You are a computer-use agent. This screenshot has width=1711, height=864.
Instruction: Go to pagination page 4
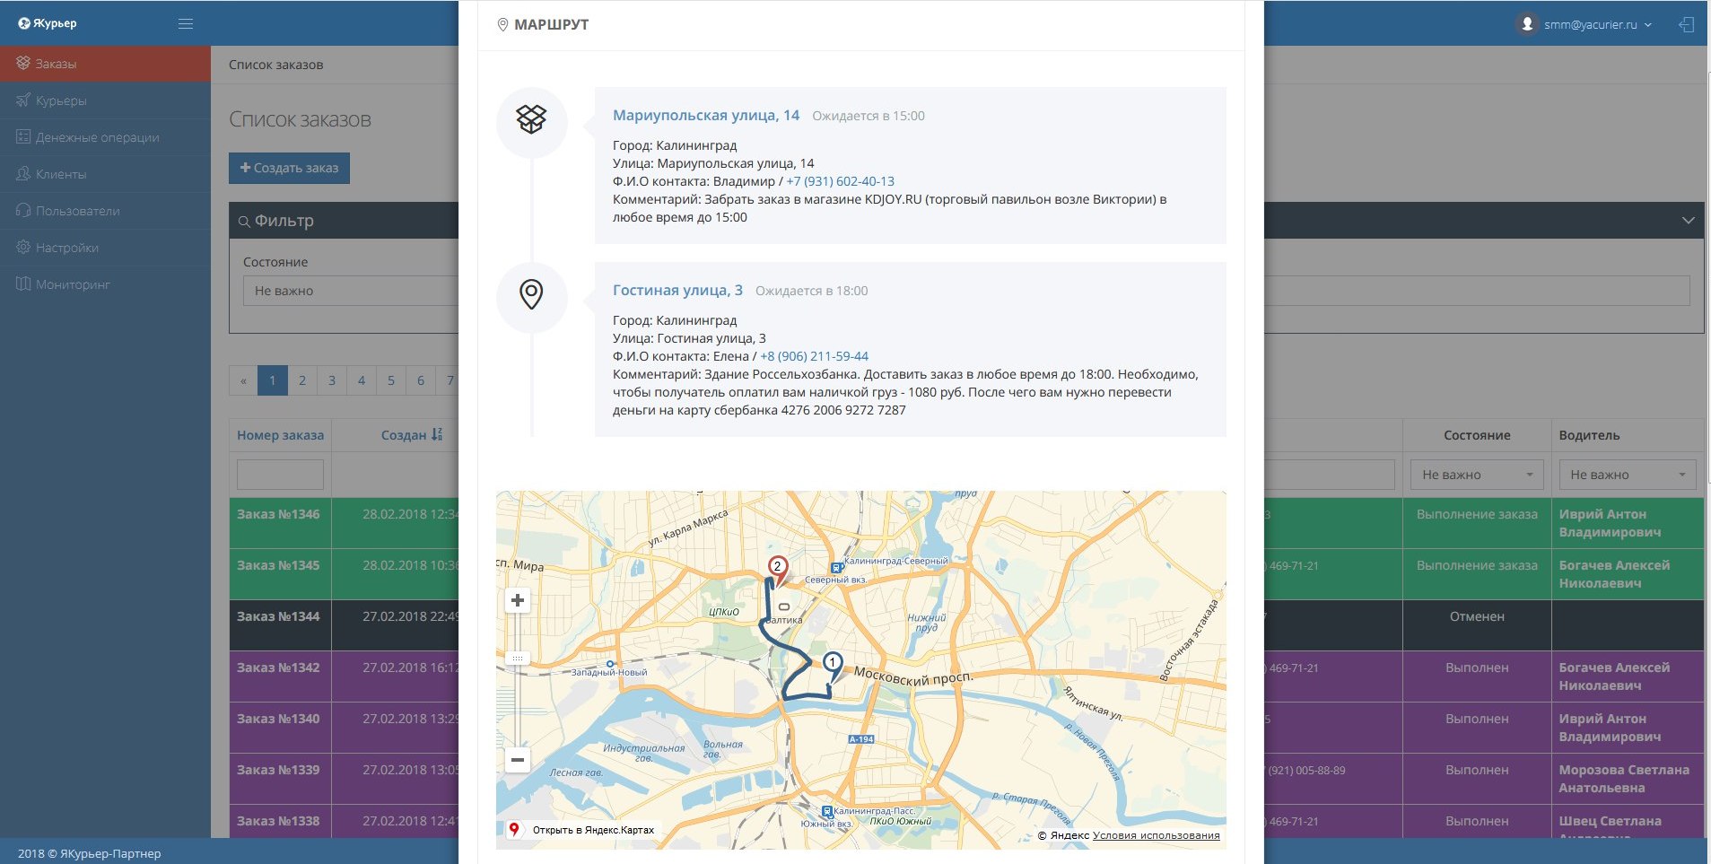pyautogui.click(x=362, y=380)
